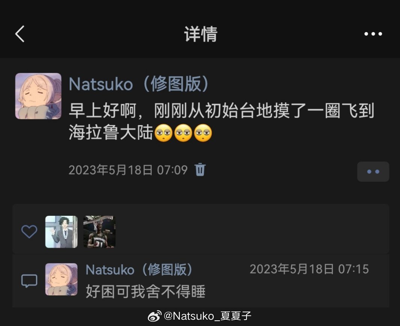The height and width of the screenshot is (326, 400).
Task: Tap the comment bubble icon
Action: (29, 281)
